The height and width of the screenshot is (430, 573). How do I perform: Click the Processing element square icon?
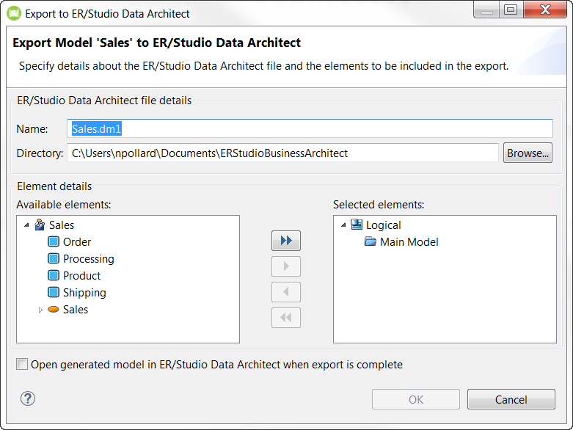point(54,258)
